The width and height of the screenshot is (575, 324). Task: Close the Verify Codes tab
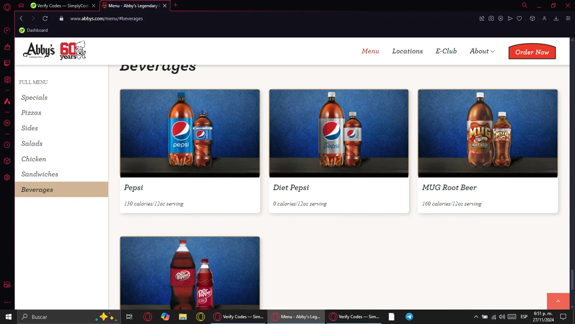pyautogui.click(x=94, y=6)
